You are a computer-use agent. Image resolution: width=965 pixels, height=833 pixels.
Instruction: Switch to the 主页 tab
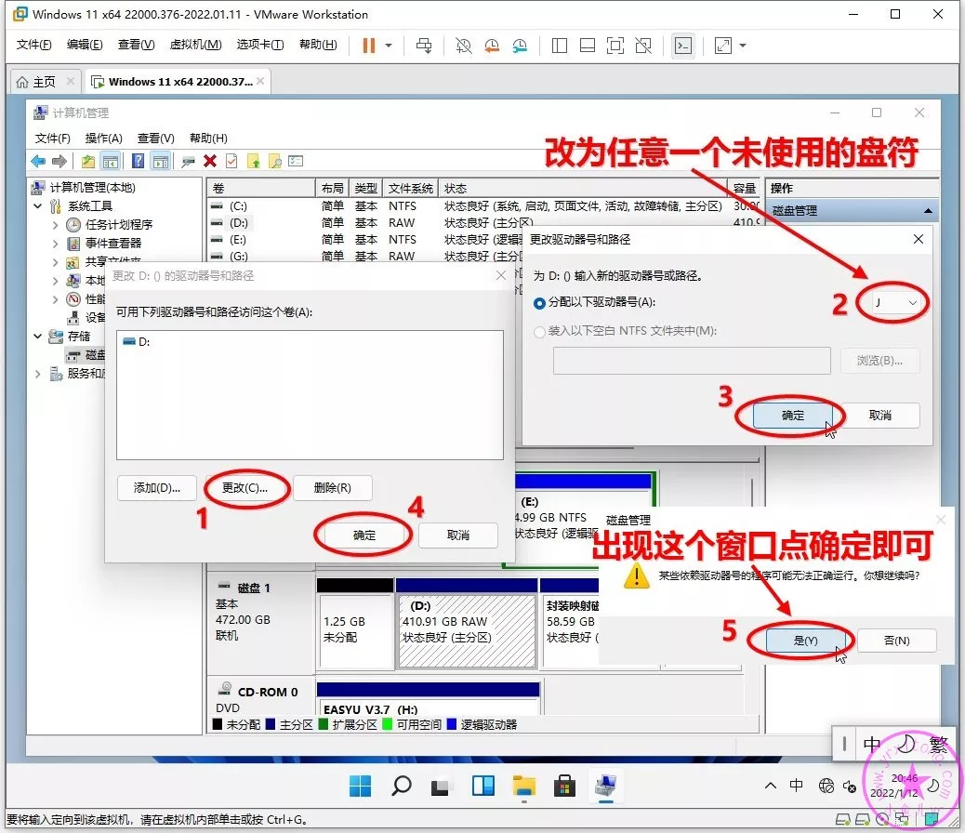[37, 82]
